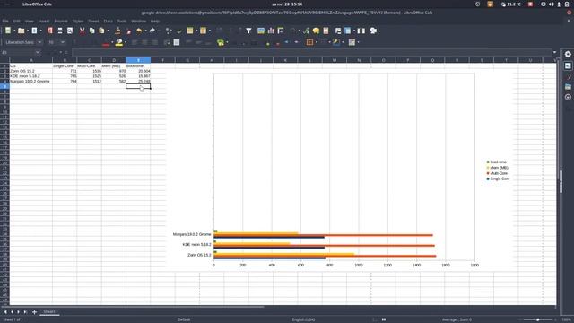Viewport: 574px width, 323px height.
Task: Open the print preview
Action: pyautogui.click(x=70, y=31)
